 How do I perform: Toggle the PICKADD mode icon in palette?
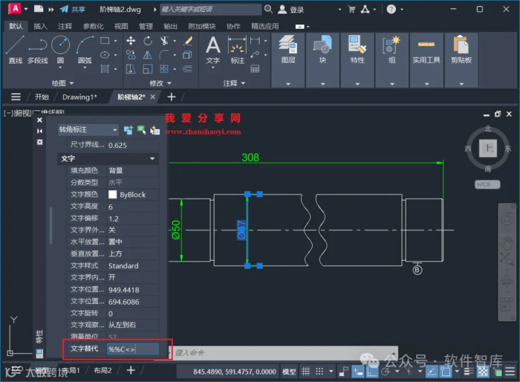point(128,130)
